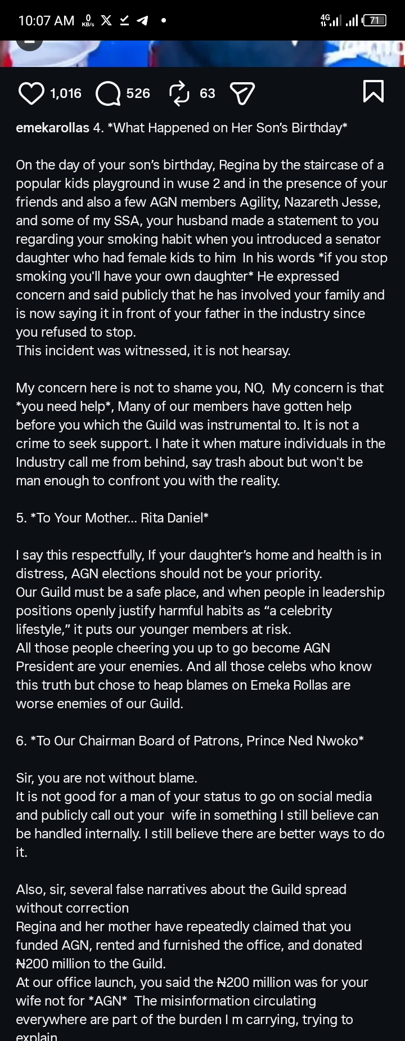Tap the battery indicator showing 71
405x1041 pixels.
(x=375, y=21)
